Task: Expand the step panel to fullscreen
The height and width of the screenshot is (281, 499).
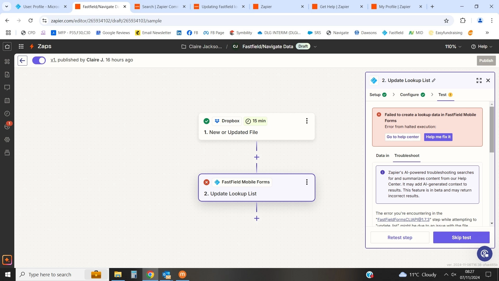Action: tap(479, 81)
